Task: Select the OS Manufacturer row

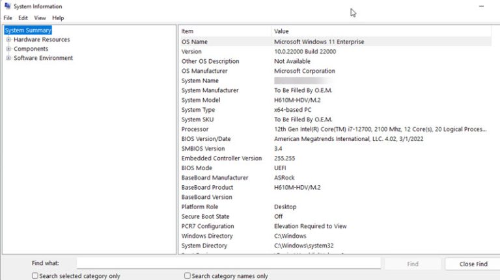Action: tap(335, 71)
